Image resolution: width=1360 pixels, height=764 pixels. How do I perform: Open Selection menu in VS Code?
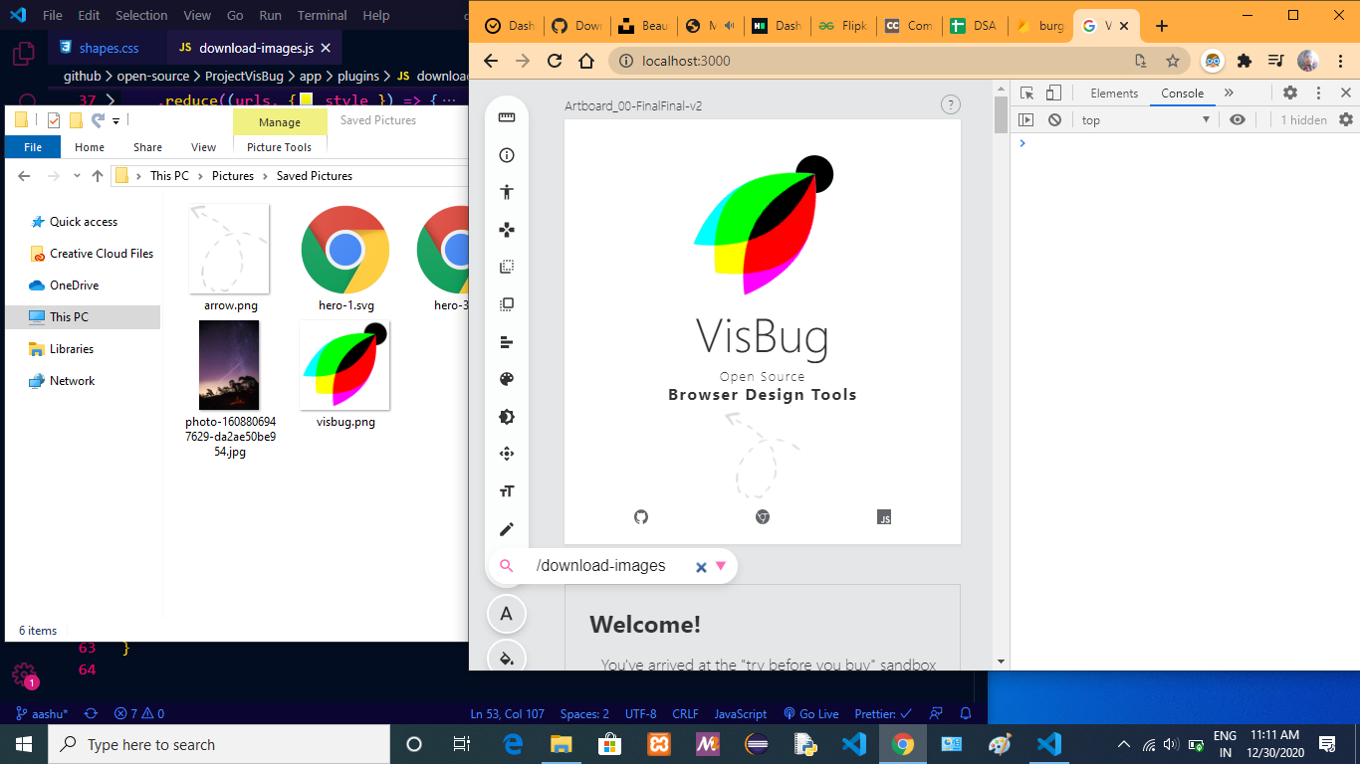(141, 16)
